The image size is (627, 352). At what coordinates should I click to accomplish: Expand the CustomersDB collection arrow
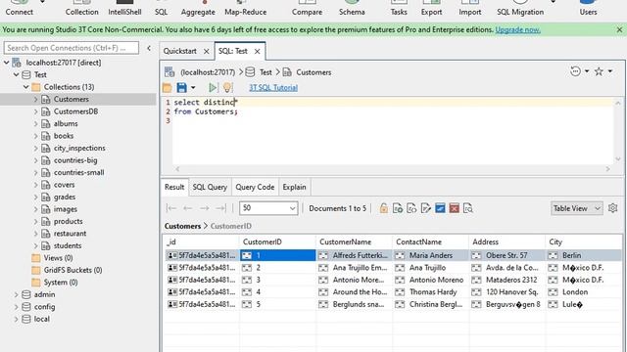coord(35,111)
